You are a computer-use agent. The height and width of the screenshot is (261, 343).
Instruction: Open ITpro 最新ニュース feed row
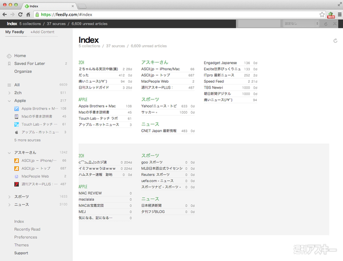point(230,75)
